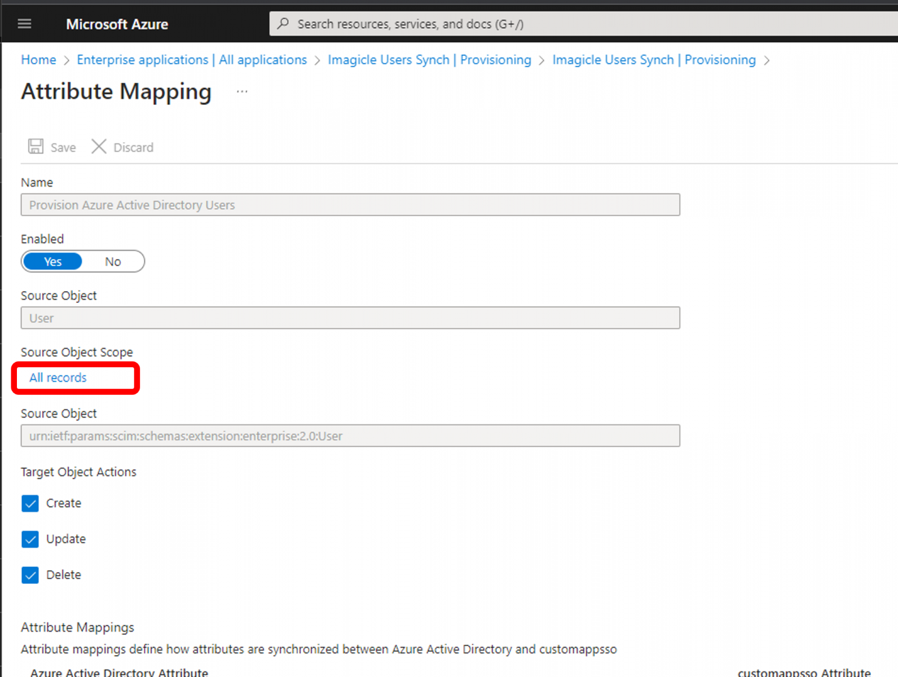
Task: Set the Enabled toggle to No
Action: 113,262
